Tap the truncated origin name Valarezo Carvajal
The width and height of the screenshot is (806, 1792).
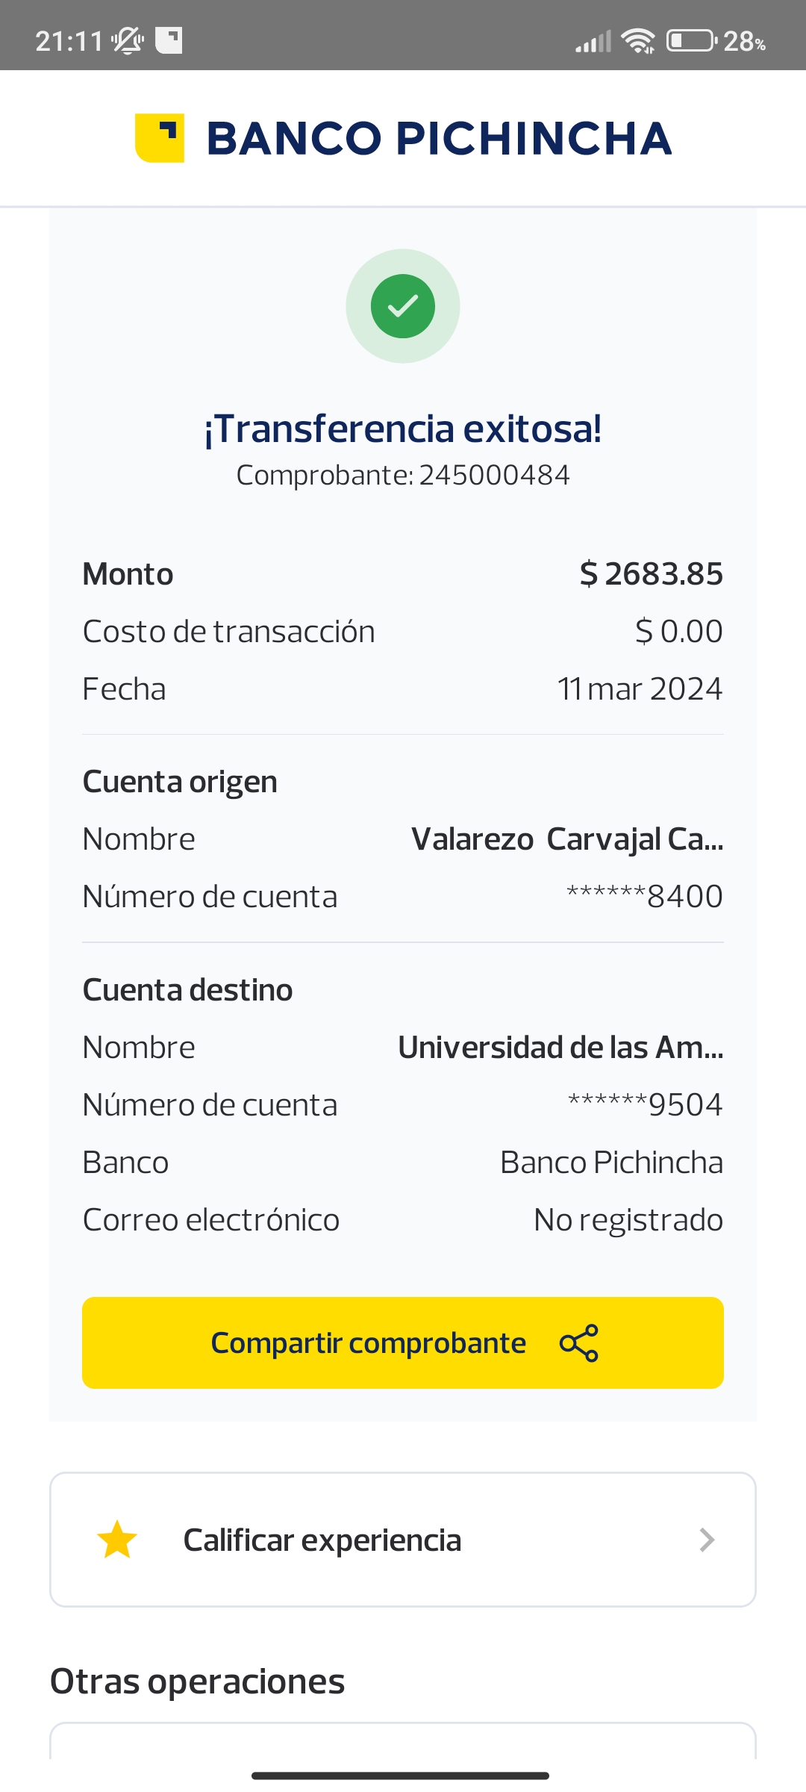point(567,839)
